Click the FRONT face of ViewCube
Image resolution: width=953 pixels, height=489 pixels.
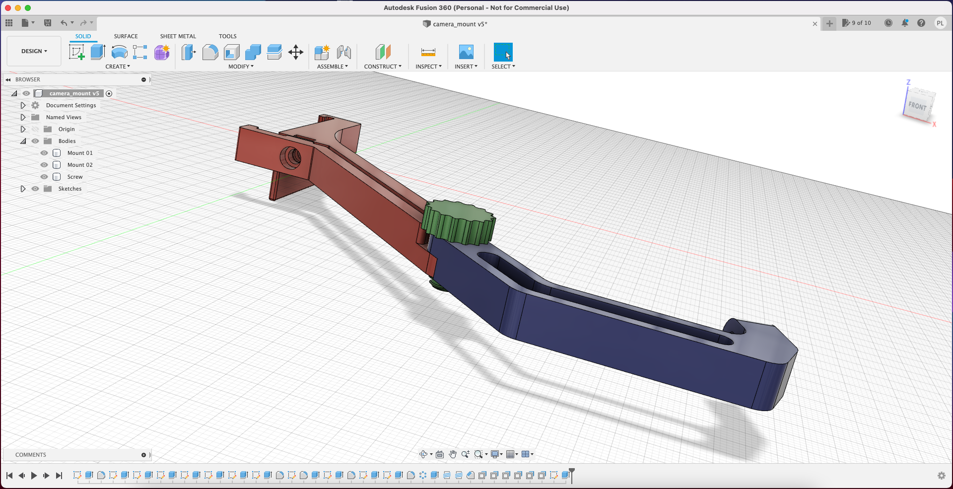tap(917, 106)
